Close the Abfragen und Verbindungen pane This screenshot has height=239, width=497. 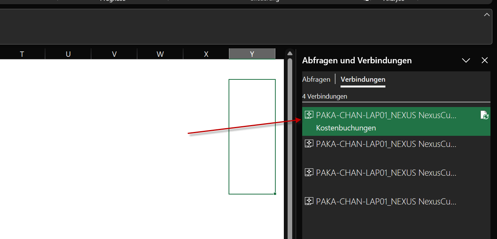485,60
